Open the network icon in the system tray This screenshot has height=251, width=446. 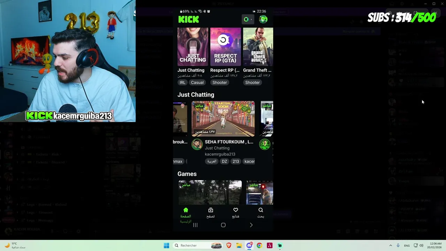416,245
